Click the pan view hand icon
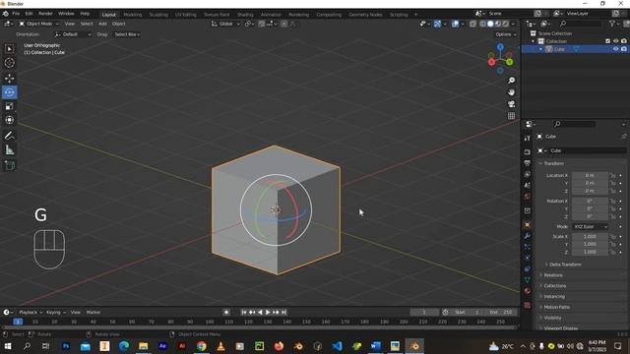 511,92
